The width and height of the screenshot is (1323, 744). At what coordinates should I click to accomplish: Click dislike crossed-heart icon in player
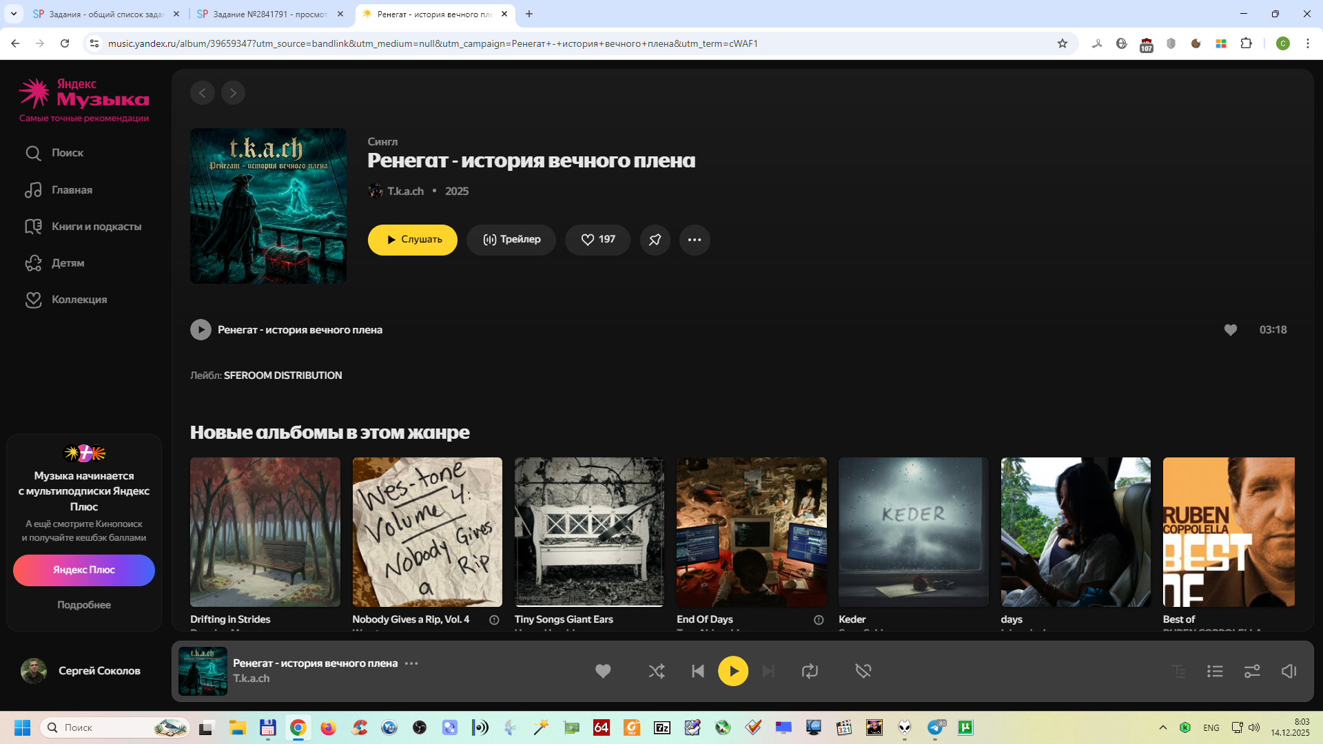pyautogui.click(x=863, y=671)
